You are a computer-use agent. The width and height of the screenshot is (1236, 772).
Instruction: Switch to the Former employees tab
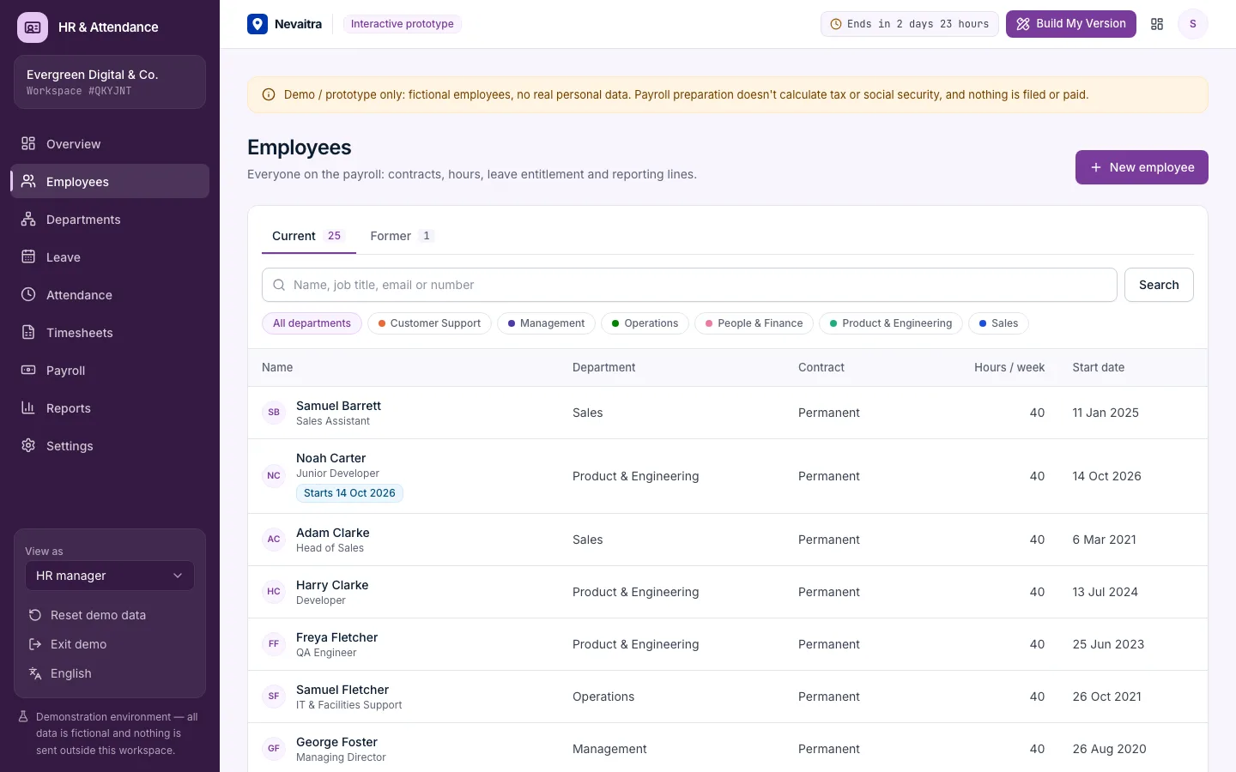coord(402,236)
